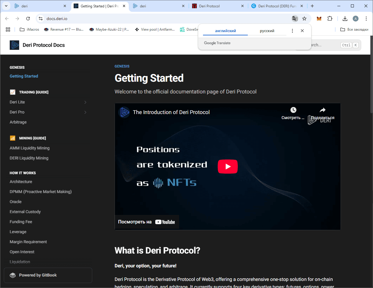Switch to the 'Deri Protocol' tab

click(x=218, y=6)
